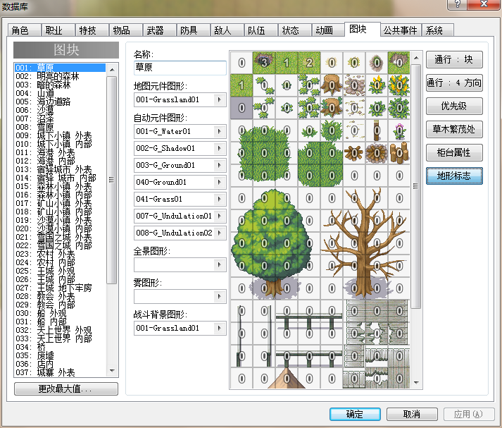The width and height of the screenshot is (502, 428).
Task: Select 柜台属性 editing mode
Action: pos(454,152)
